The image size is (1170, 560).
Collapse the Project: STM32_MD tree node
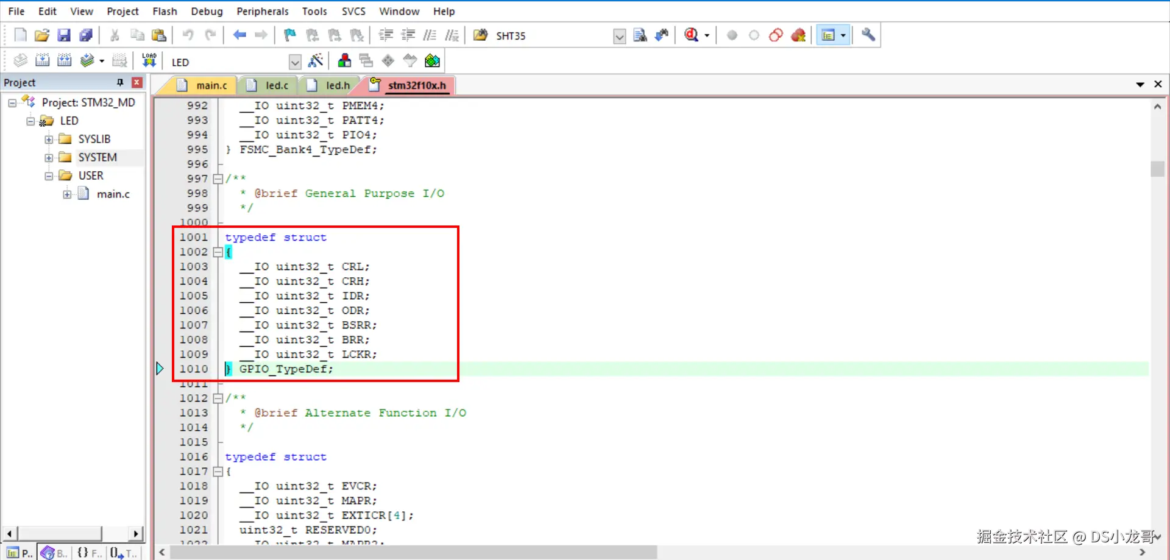point(12,103)
